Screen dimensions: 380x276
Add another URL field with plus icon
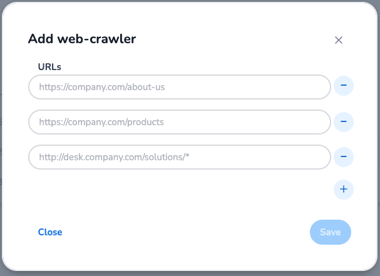point(344,189)
